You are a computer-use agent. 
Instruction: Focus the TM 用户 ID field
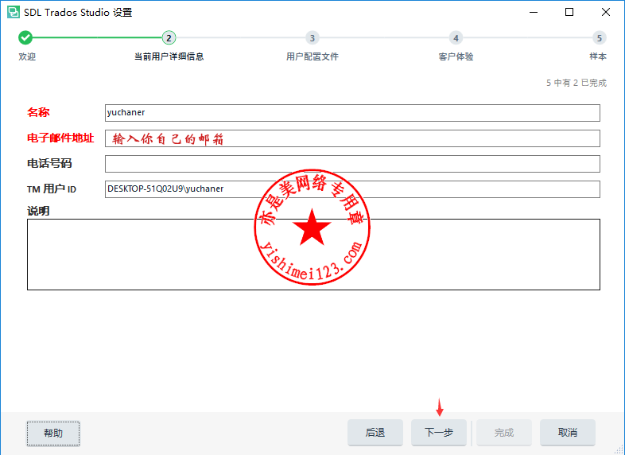pos(352,189)
